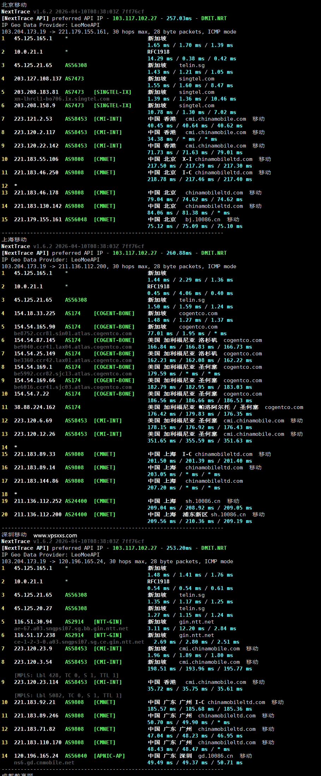Click hop IP '221.183.89.246'
Viewport: 321px width, 776px height.
coord(36,716)
